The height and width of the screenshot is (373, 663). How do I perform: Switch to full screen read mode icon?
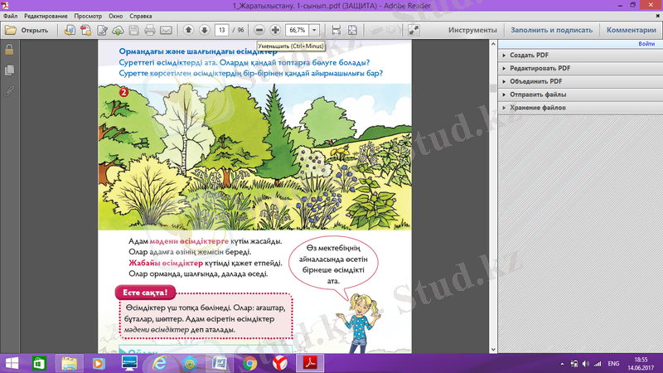pos(414,30)
